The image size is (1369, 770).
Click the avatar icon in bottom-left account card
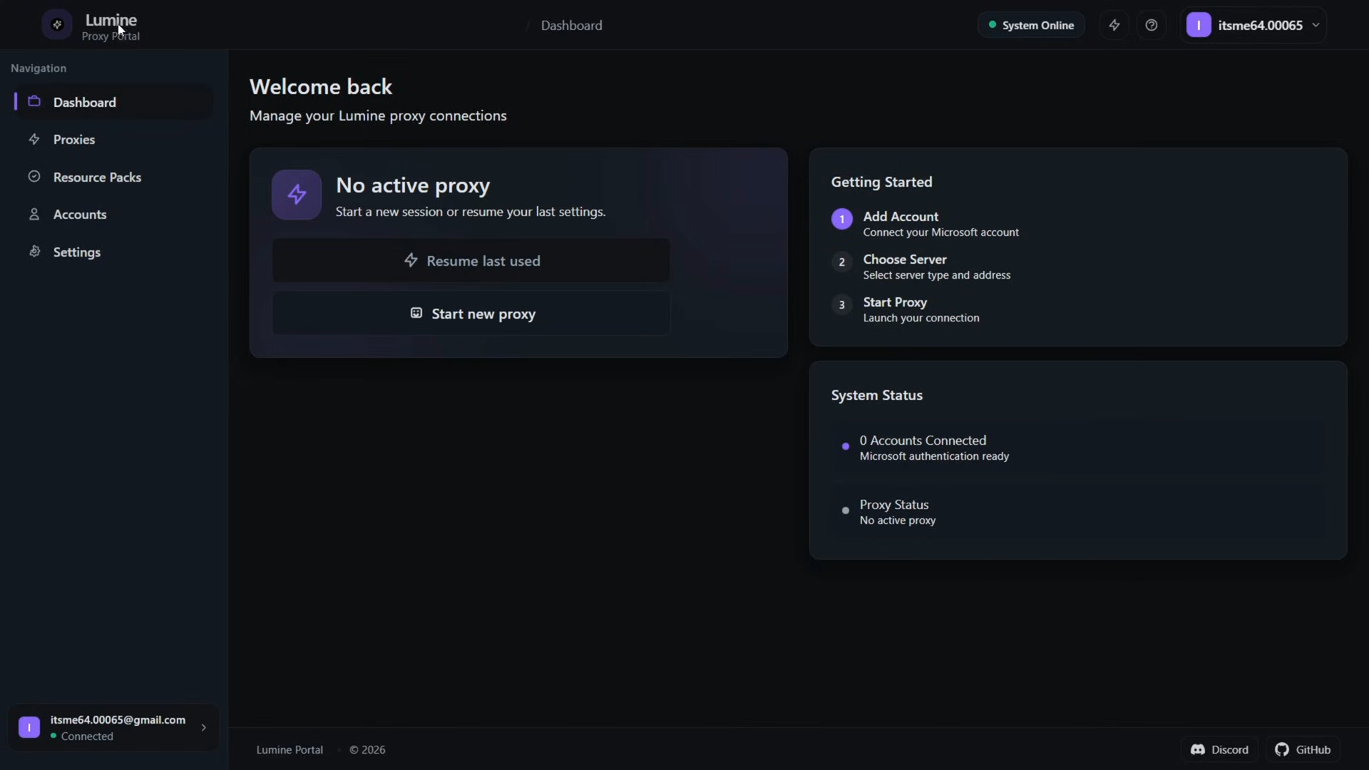(29, 727)
